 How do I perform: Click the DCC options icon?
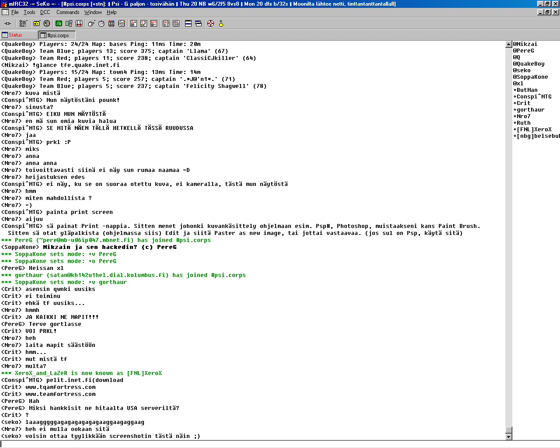click(154, 24)
